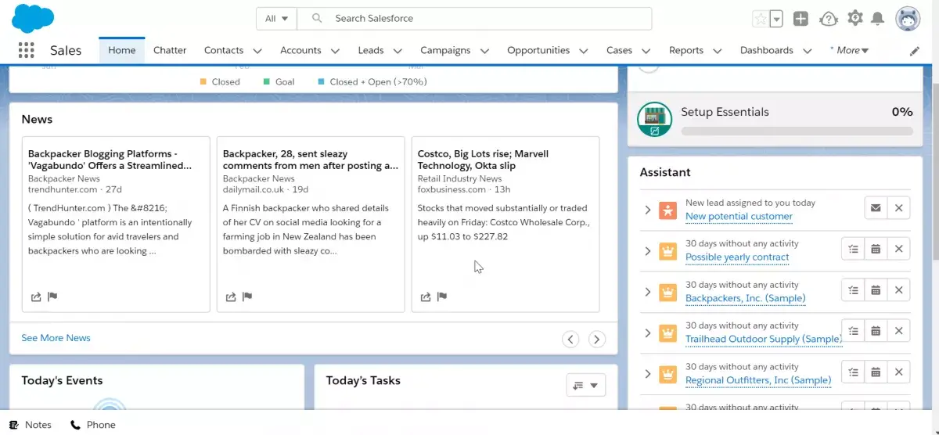Open the Favorites star icon
Viewport: 939px width, 435px height.
(x=760, y=19)
